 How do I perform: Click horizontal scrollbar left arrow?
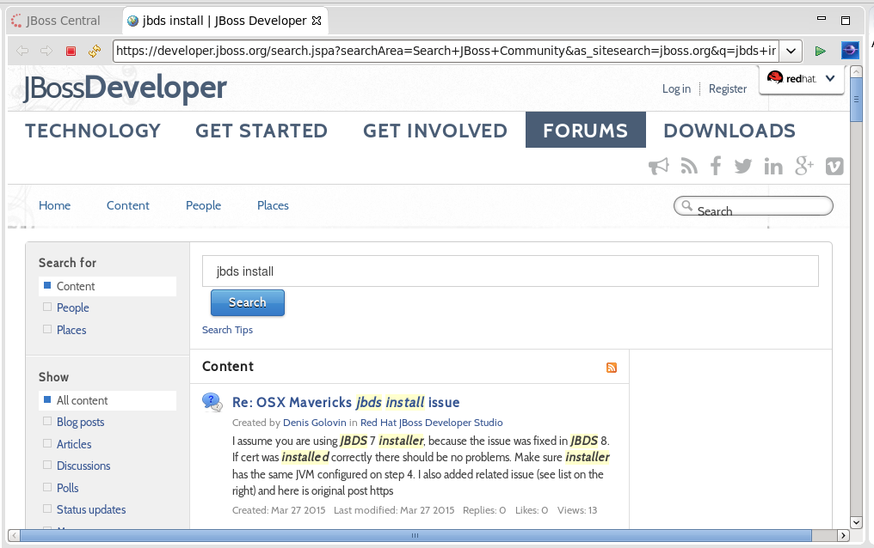(15, 535)
